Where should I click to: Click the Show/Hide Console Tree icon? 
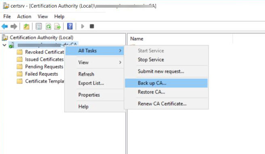[39, 26]
